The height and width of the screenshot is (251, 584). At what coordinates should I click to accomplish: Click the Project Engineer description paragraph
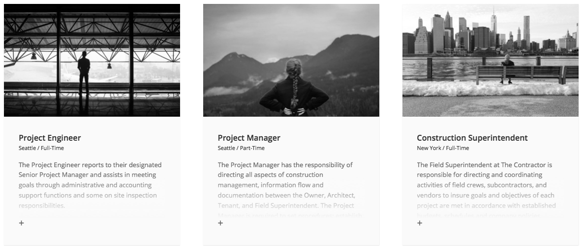[x=91, y=185]
